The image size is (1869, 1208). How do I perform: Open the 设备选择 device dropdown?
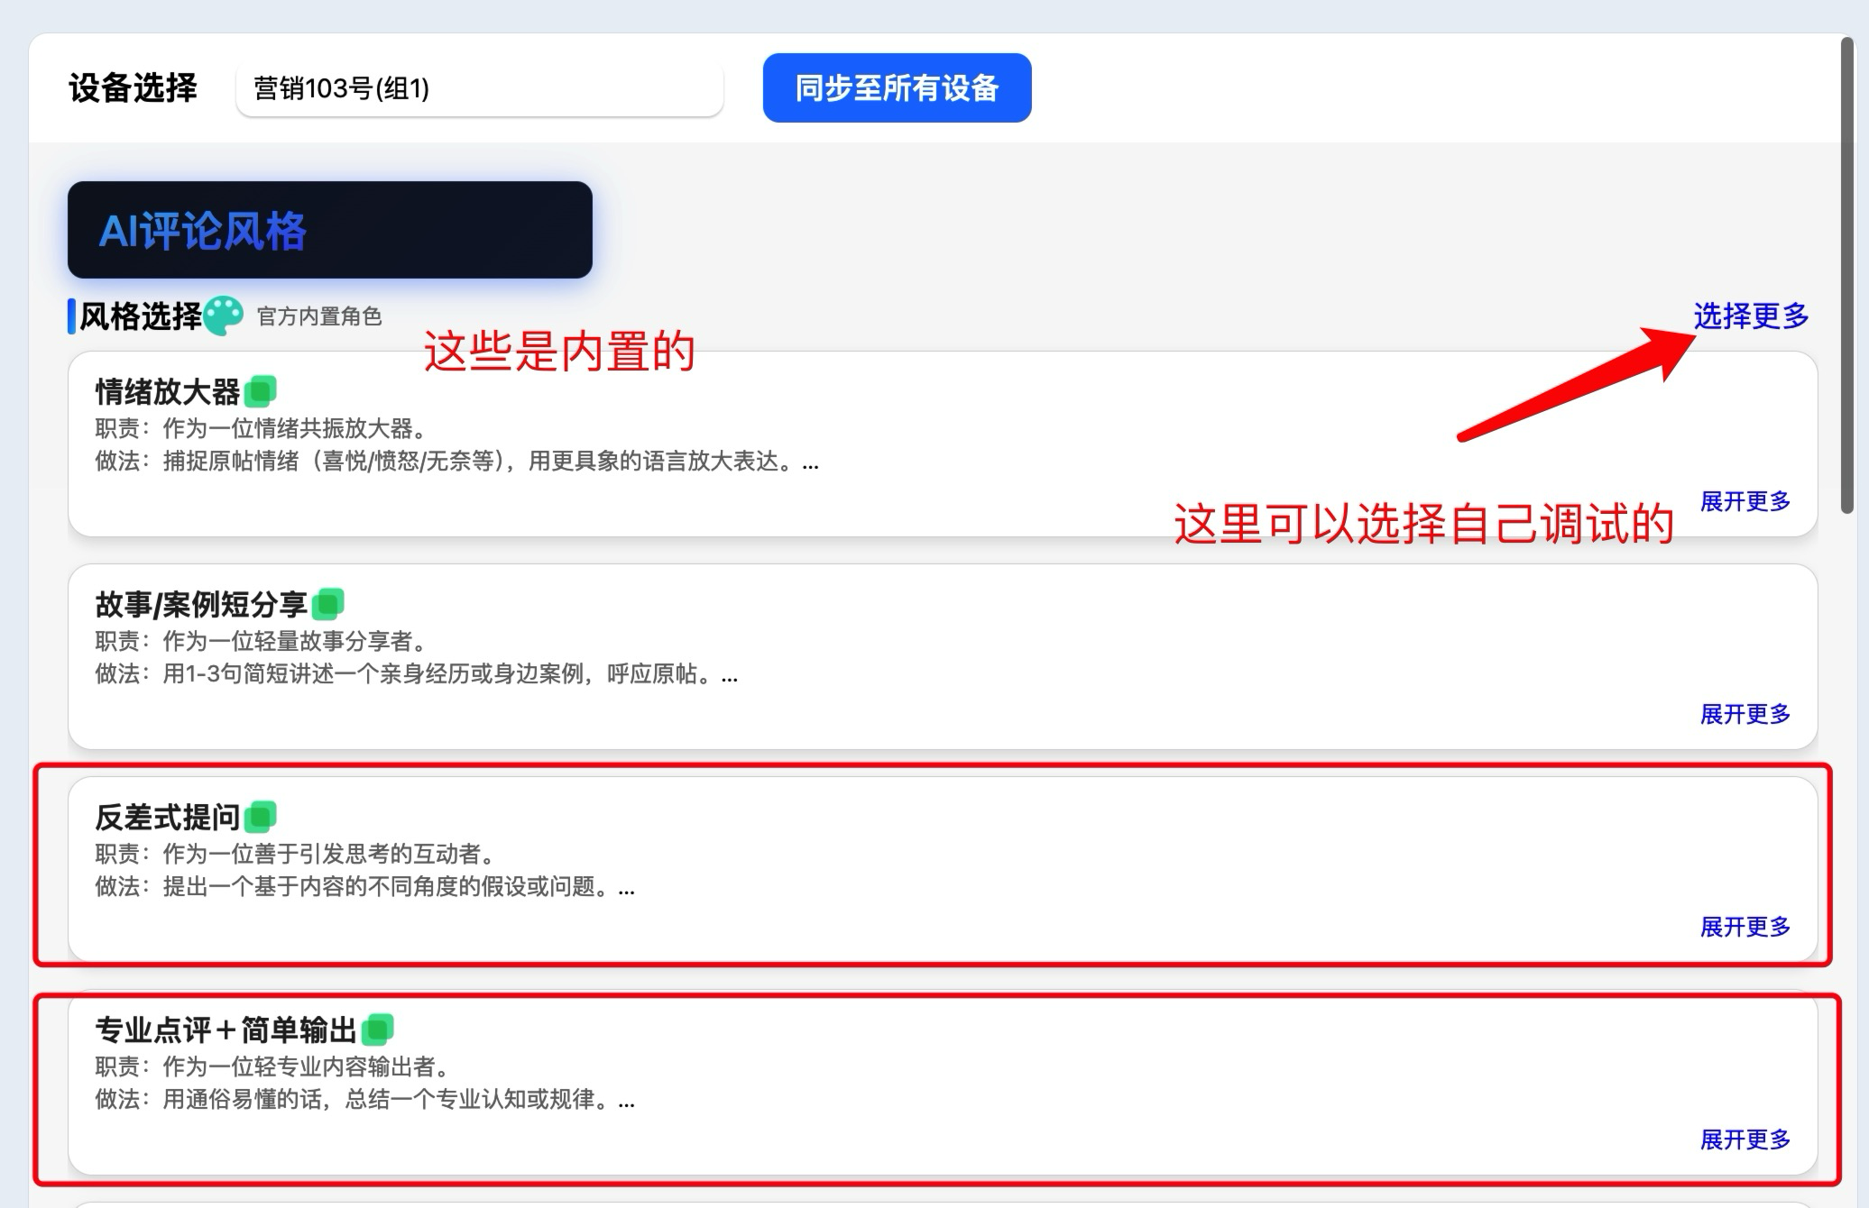479,88
